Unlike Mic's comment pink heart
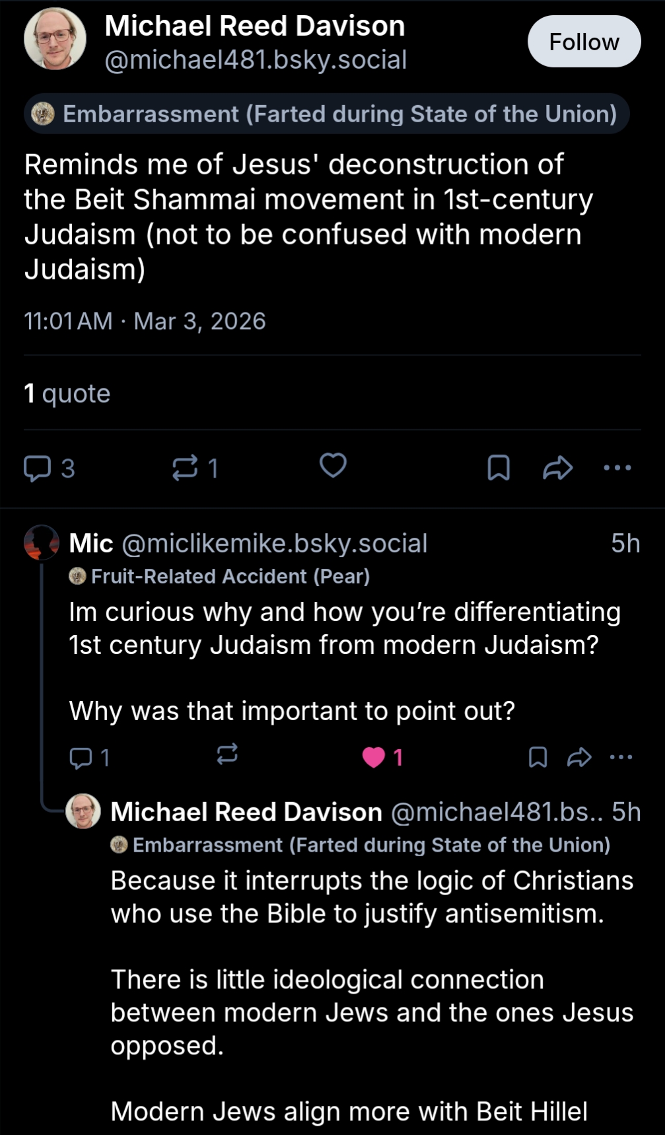The height and width of the screenshot is (1135, 665). (x=374, y=757)
